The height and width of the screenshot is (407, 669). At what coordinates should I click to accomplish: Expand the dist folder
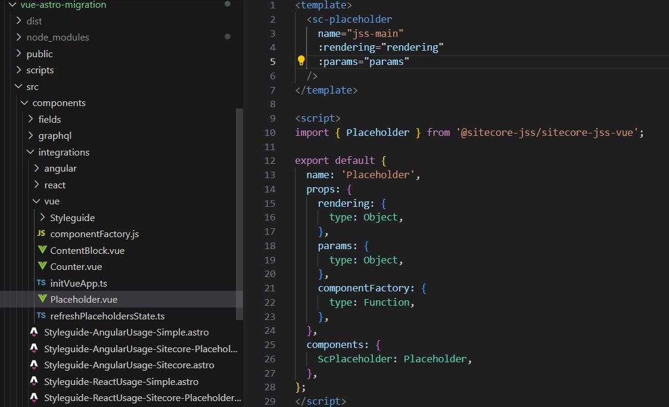click(x=18, y=21)
